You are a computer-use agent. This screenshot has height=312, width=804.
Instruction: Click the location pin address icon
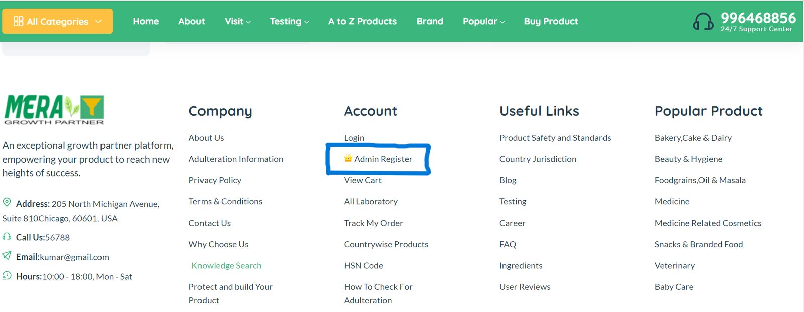[7, 202]
